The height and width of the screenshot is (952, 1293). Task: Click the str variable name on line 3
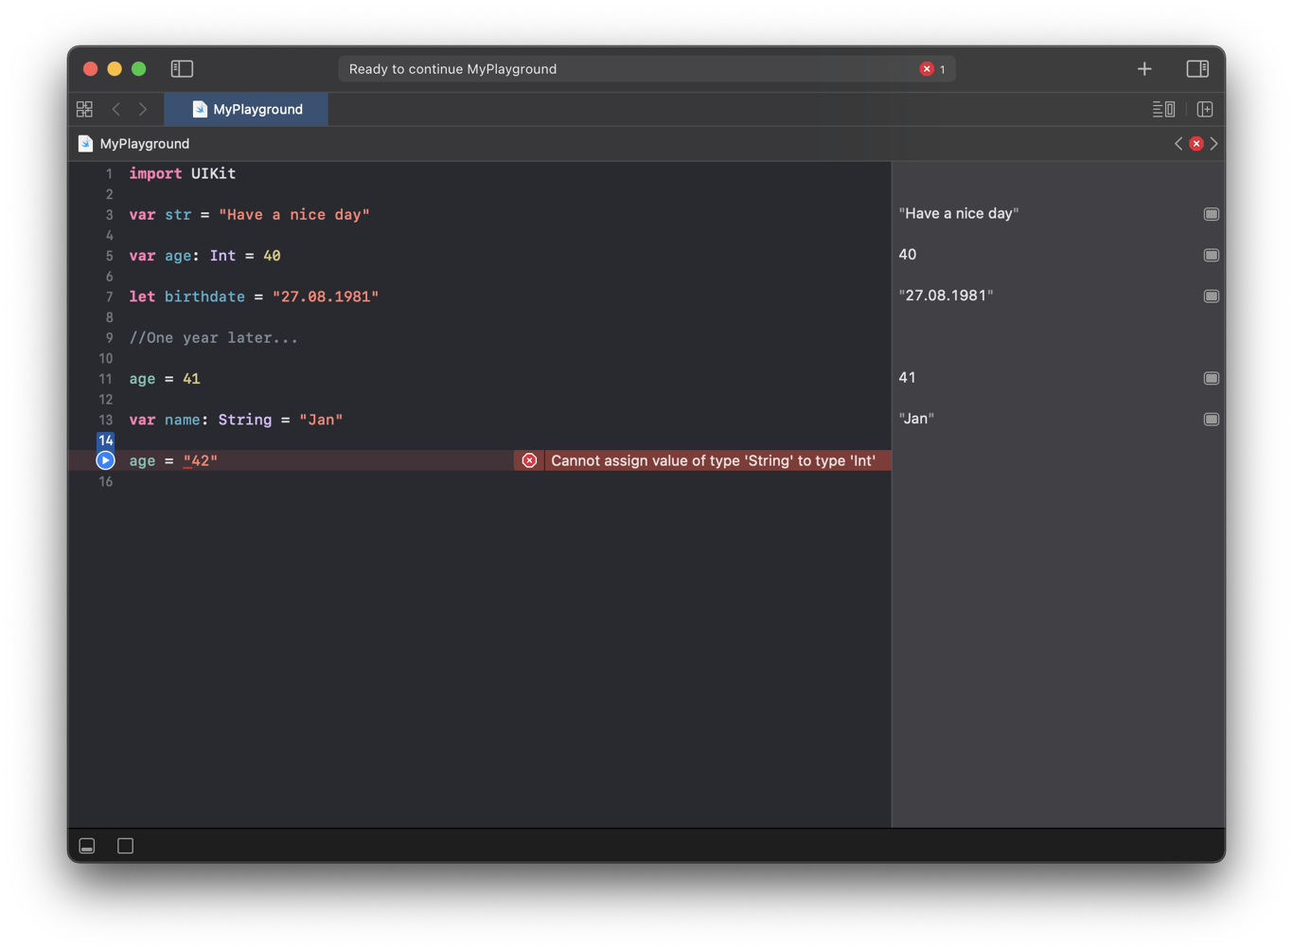pos(178,215)
